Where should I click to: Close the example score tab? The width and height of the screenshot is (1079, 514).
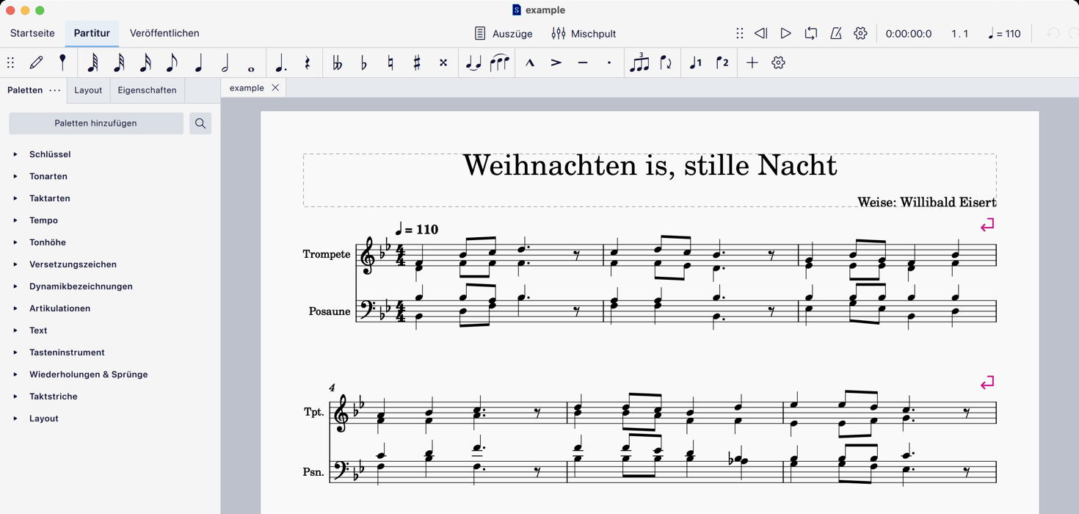click(x=275, y=88)
